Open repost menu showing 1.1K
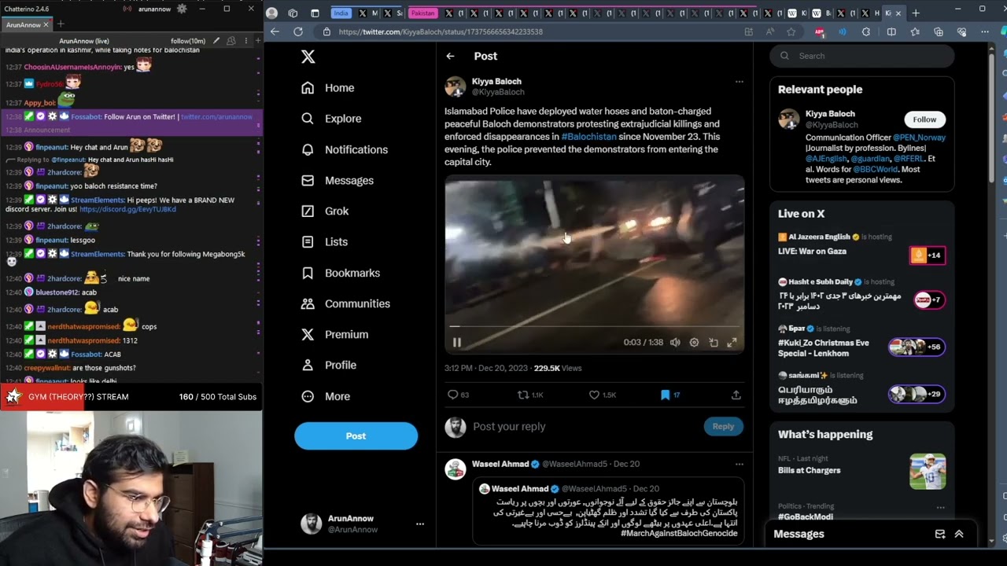 pyautogui.click(x=523, y=395)
